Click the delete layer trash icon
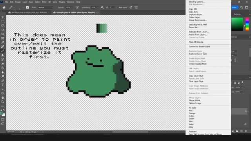This screenshot has width=251, height=141. pos(246,131)
